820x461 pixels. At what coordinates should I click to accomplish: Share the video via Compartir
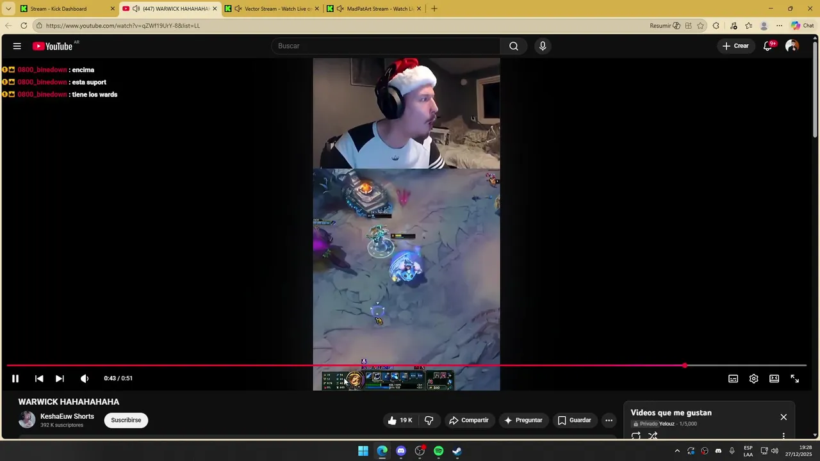pos(469,420)
